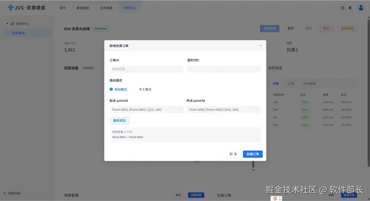Collapse navigation using the 收起导航 icon

click(x=5, y=193)
